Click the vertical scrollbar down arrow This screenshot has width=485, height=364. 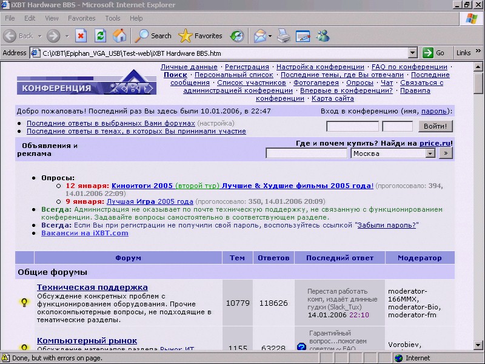478,346
